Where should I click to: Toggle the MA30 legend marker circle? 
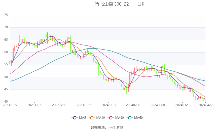[111, 118]
